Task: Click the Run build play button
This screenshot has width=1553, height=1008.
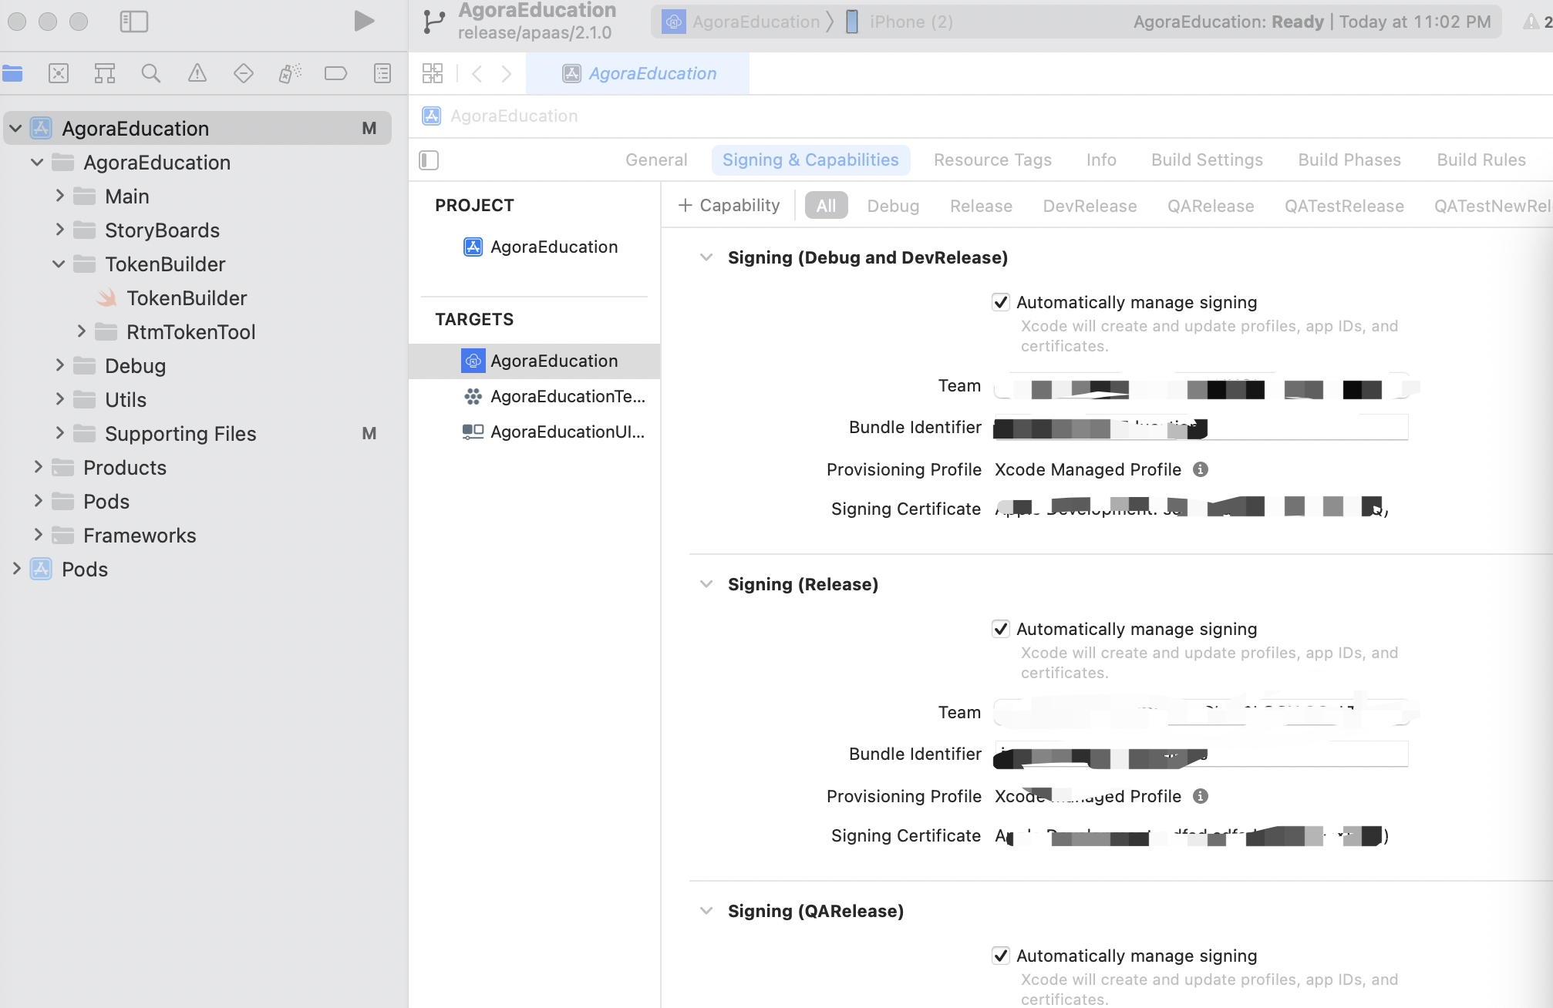Action: click(x=364, y=21)
